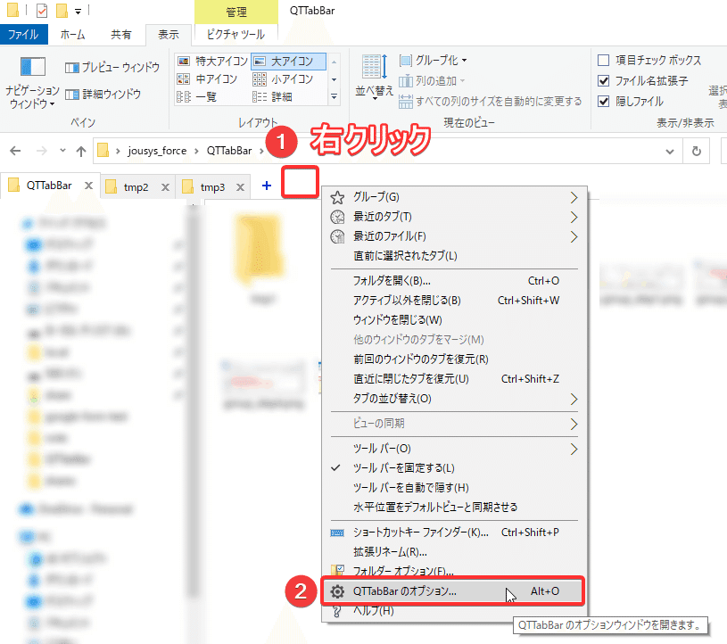Select Extra large icons (特大アイコン) layout
Image resolution: width=727 pixels, height=644 pixels.
tap(213, 62)
